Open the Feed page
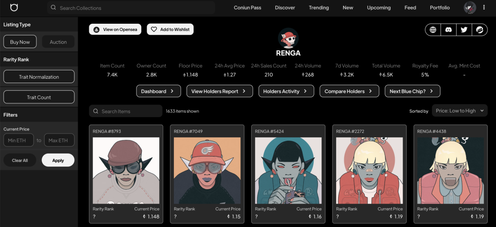Viewport: 496px width, 227px height. (410, 7)
